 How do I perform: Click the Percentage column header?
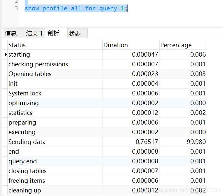pyautogui.click(x=183, y=45)
